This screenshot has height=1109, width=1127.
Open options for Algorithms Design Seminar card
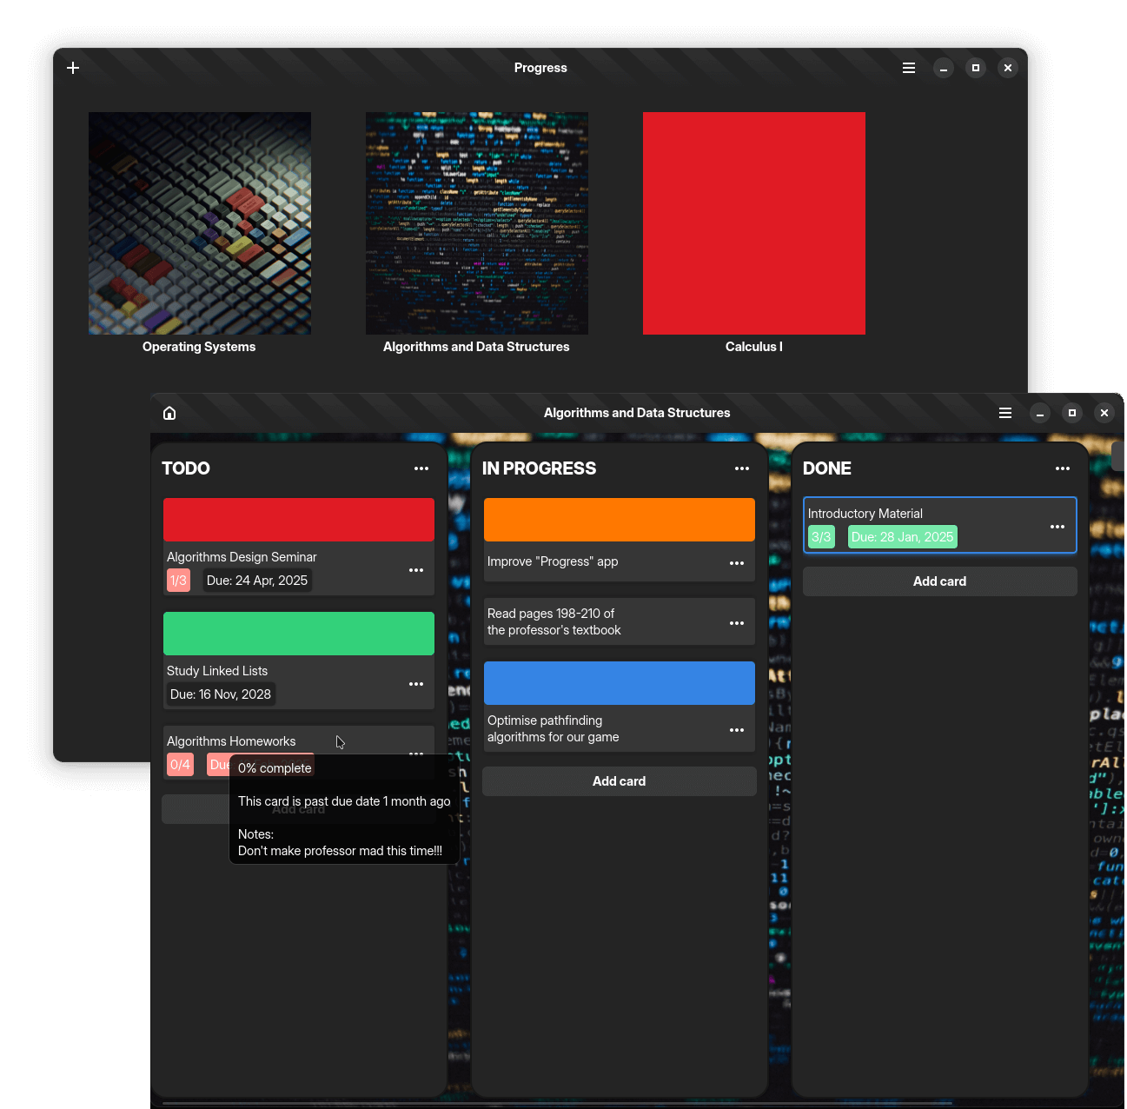tap(416, 570)
